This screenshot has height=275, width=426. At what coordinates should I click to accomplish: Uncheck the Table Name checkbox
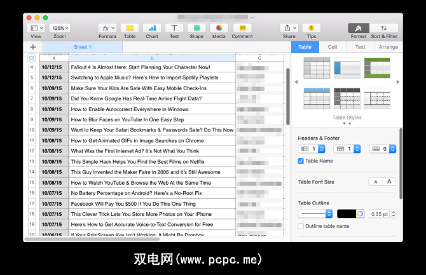[301, 161]
